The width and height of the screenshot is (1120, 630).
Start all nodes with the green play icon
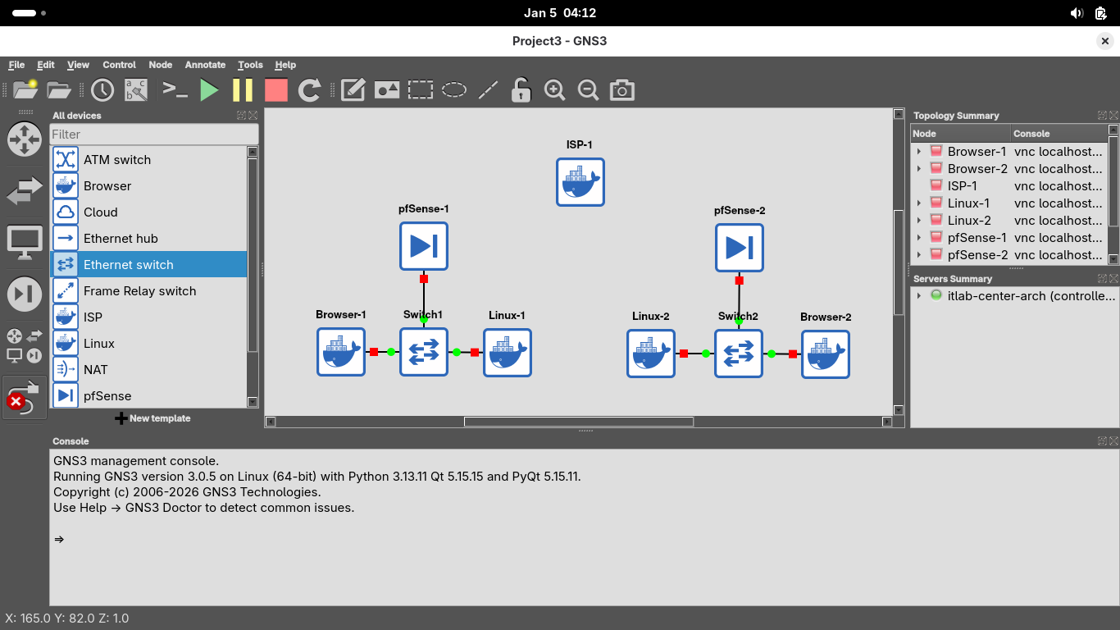210,90
